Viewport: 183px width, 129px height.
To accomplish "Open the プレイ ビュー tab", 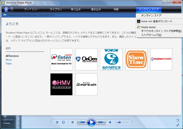I will (x=31, y=9).
